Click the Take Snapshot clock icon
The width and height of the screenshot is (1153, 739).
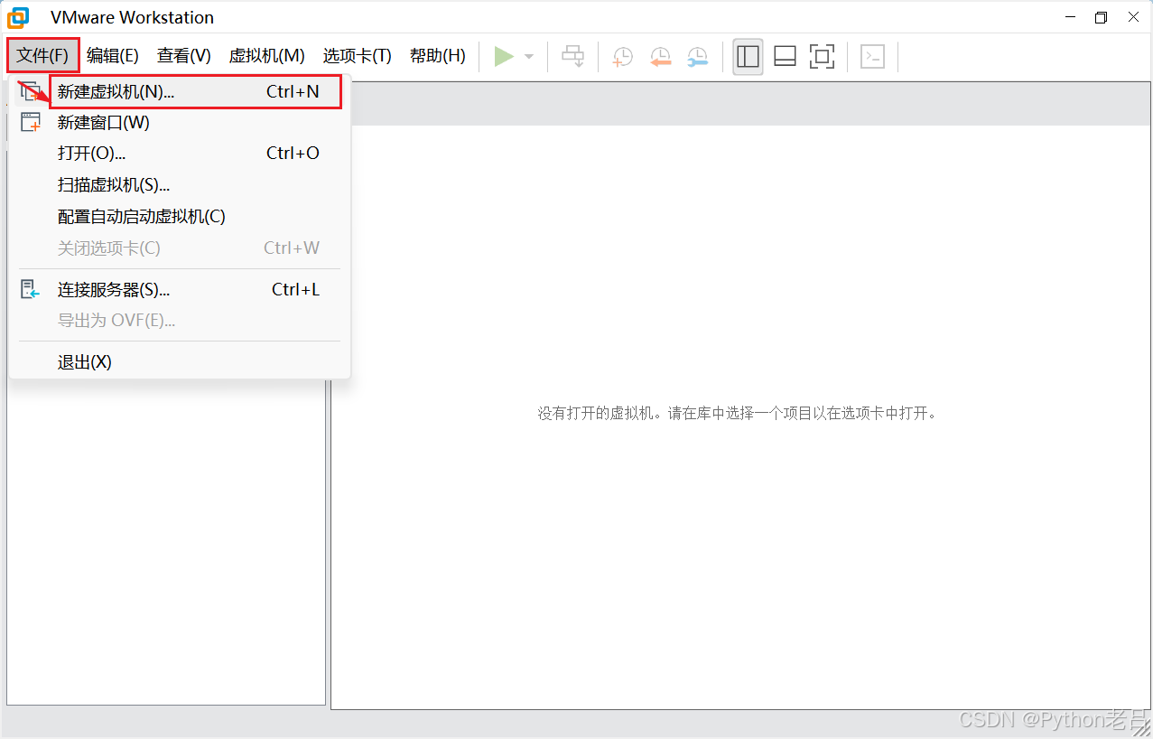point(623,57)
